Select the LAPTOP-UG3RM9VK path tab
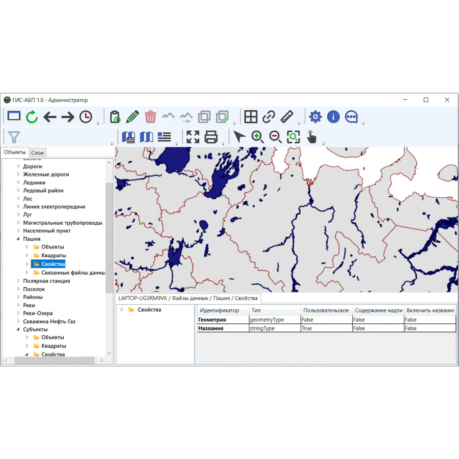The image size is (459, 459). point(188,298)
